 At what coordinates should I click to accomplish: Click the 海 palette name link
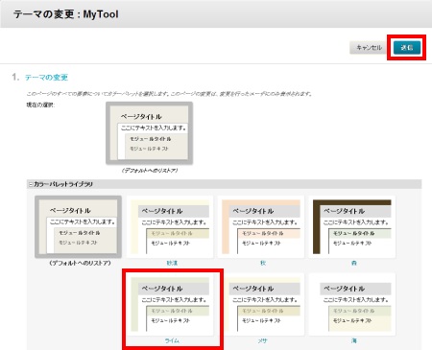(x=354, y=340)
